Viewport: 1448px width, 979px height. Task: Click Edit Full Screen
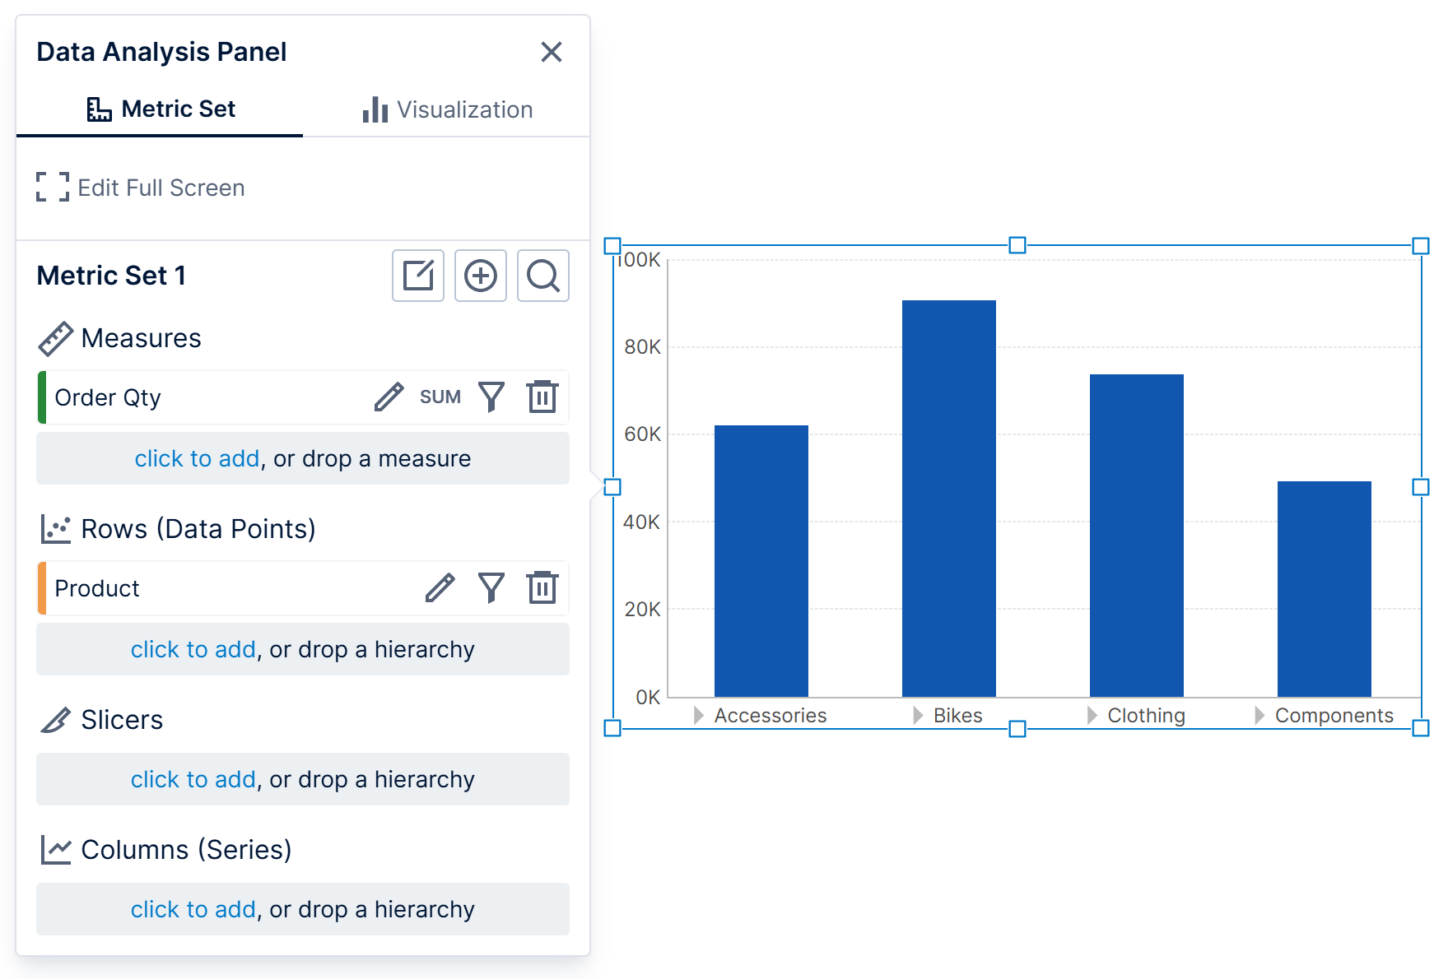tap(141, 188)
